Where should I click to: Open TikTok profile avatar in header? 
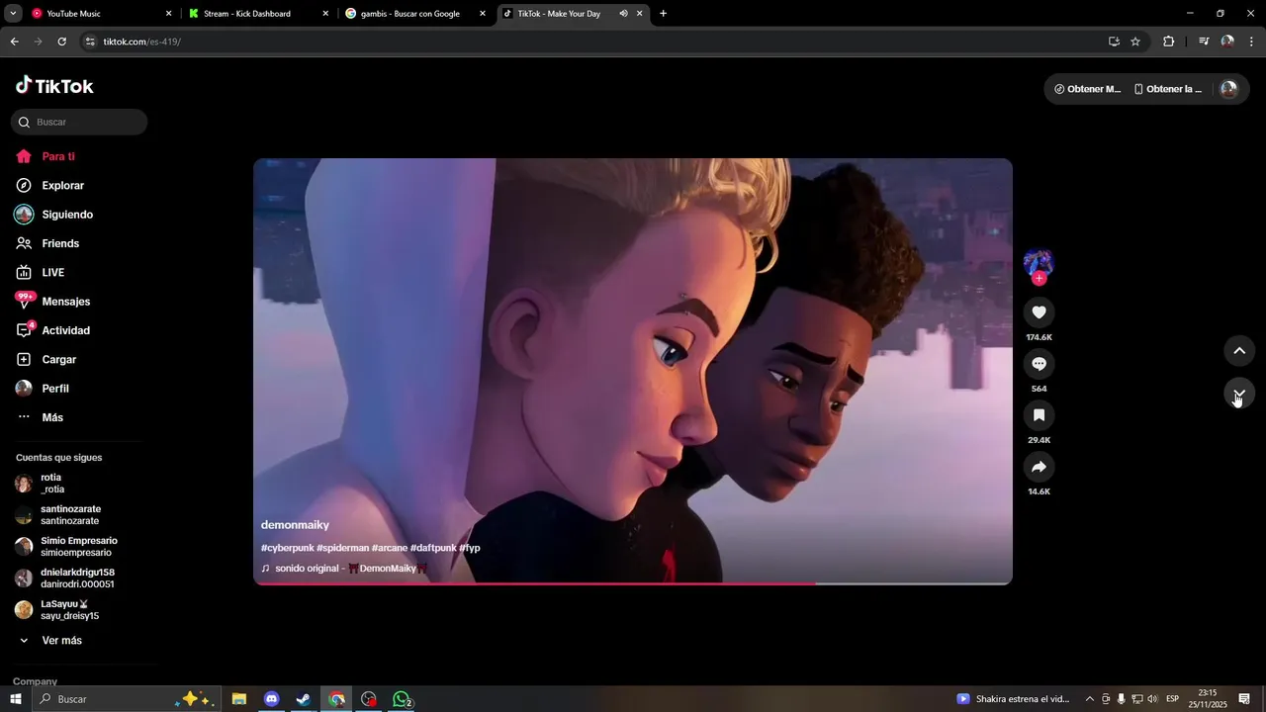[1228, 89]
